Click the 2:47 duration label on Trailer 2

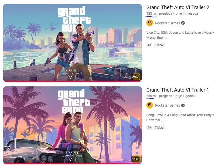[135, 77]
